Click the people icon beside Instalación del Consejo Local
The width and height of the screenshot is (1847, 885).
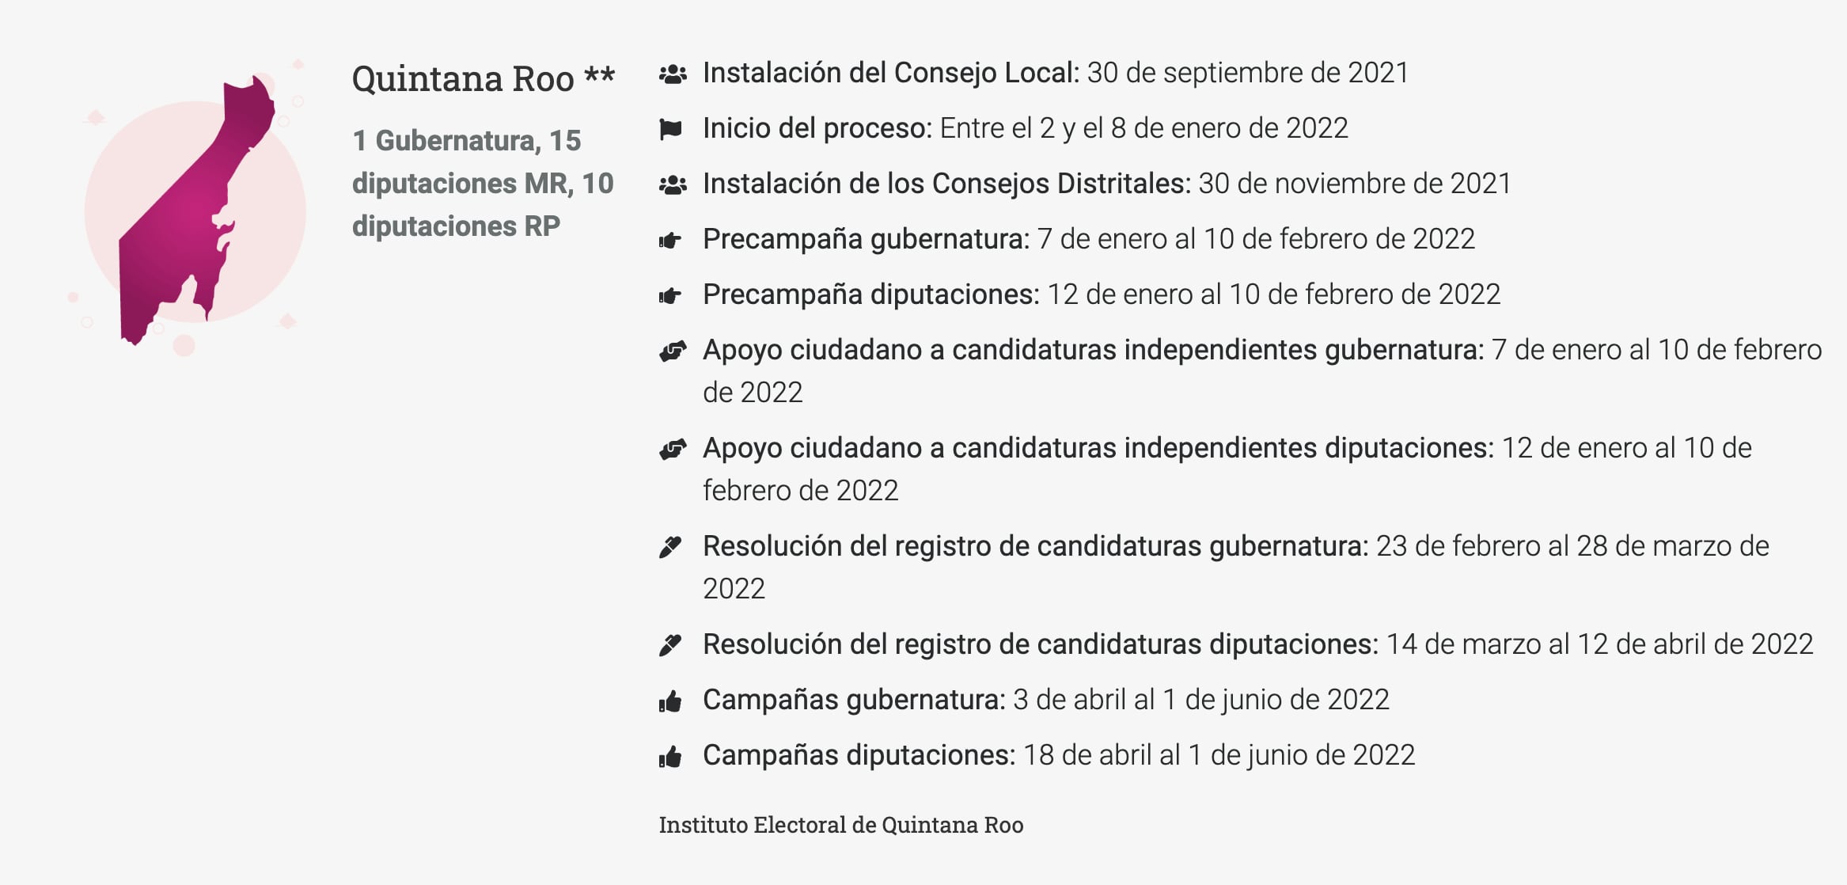673,74
